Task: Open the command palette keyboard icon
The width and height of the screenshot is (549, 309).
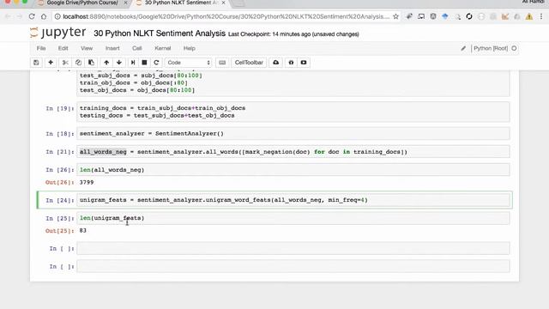Action: pos(222,63)
